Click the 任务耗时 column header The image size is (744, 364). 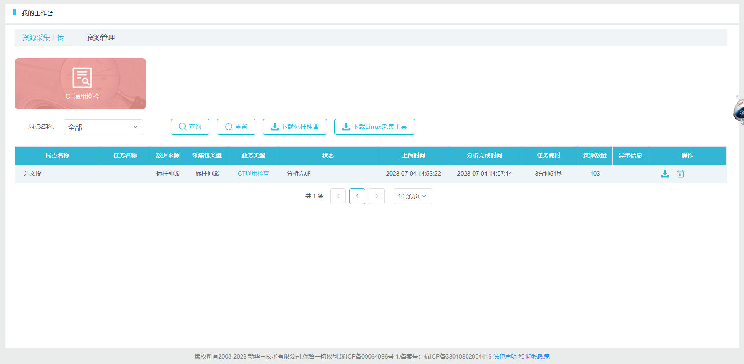click(549, 155)
